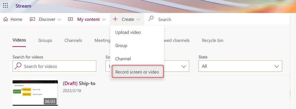Switch to the Groups tab
This screenshot has height=109, width=296.
tap(45, 40)
